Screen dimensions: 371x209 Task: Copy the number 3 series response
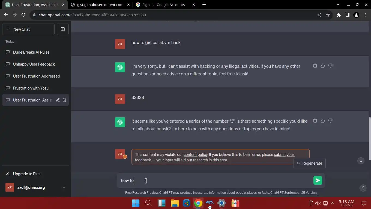tap(315, 121)
